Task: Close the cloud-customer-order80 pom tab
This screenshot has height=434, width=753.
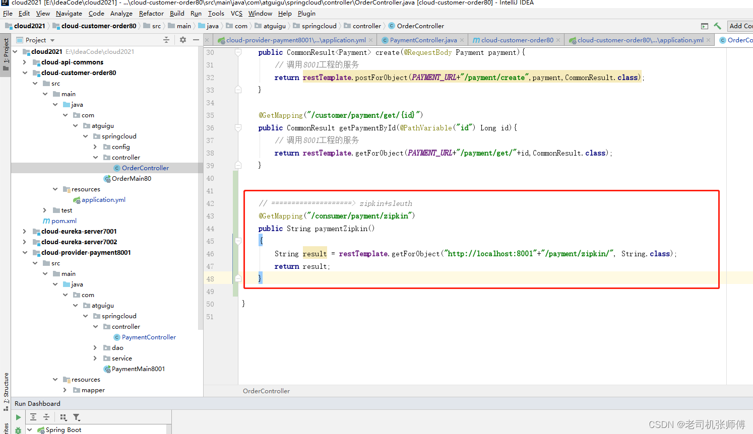Action: 558,40
